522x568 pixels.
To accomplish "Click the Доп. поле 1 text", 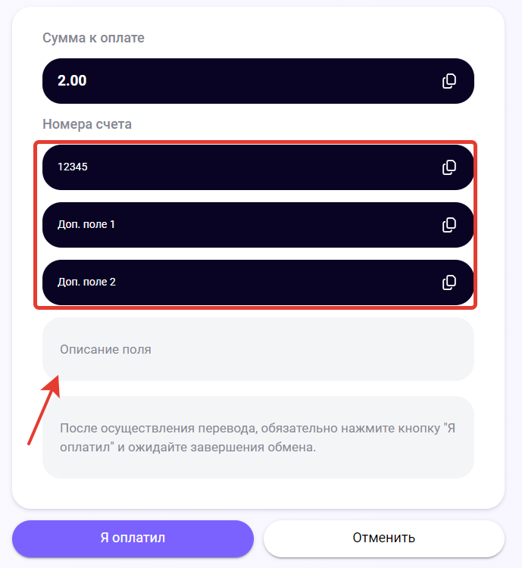I will (x=86, y=225).
